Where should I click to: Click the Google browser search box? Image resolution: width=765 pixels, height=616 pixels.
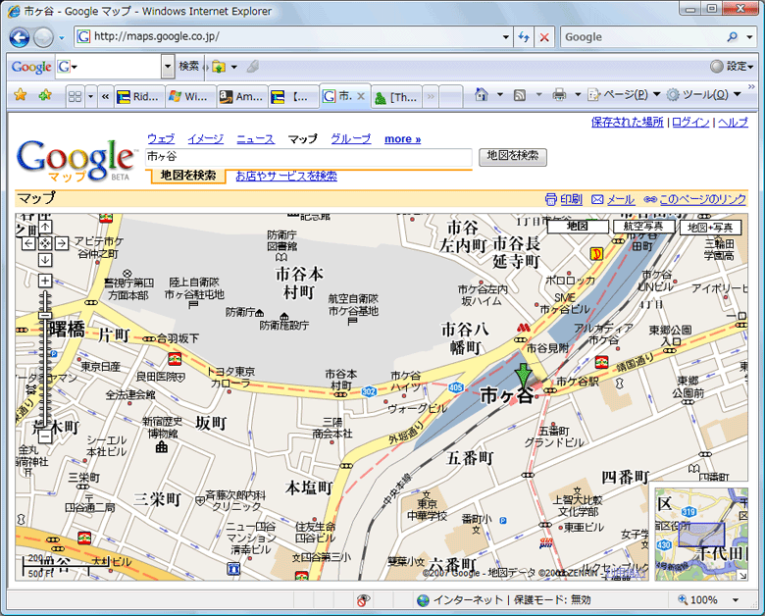(x=642, y=37)
